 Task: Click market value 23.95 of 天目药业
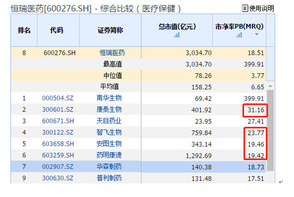click(203, 122)
